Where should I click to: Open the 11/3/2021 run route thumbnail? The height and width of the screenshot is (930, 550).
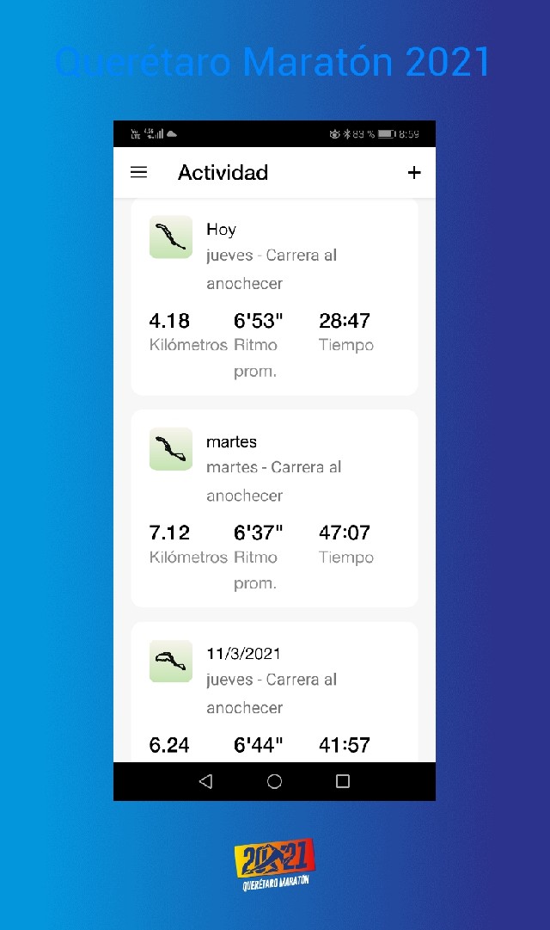coord(171,661)
